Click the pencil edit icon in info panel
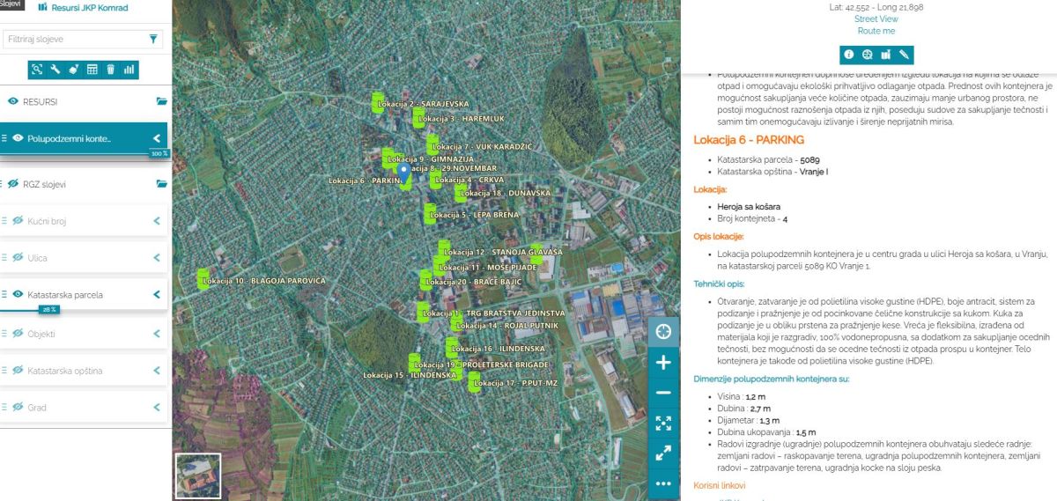 (x=904, y=55)
